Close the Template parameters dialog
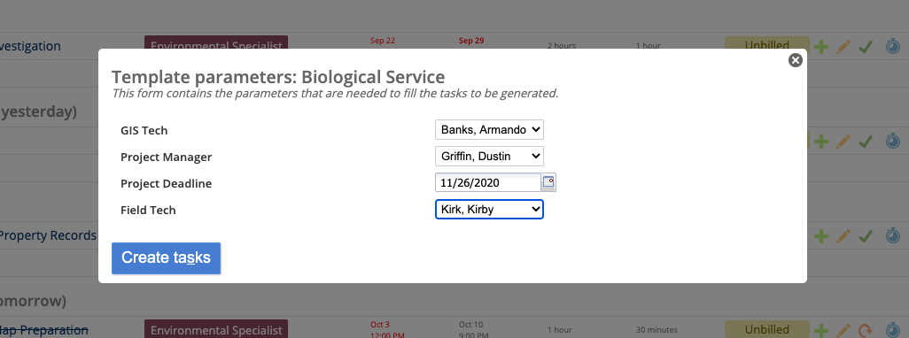This screenshot has width=909, height=338. pyautogui.click(x=796, y=60)
